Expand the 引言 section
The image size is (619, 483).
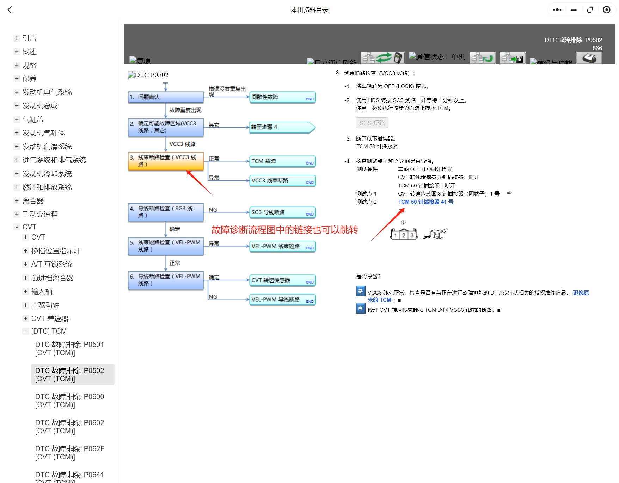pos(16,38)
